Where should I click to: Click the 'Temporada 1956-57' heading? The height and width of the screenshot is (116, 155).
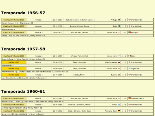pos(23,13)
